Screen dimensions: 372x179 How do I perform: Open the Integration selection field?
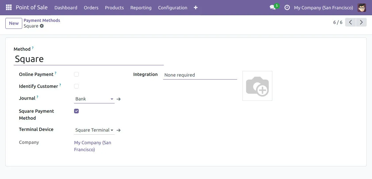tap(200, 75)
